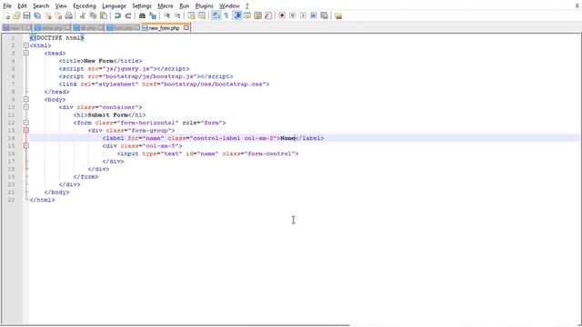
Task: Print the document with the printer icon
Action: pos(69,15)
